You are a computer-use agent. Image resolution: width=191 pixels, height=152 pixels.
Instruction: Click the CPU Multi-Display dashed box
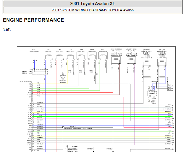(x=34, y=56)
